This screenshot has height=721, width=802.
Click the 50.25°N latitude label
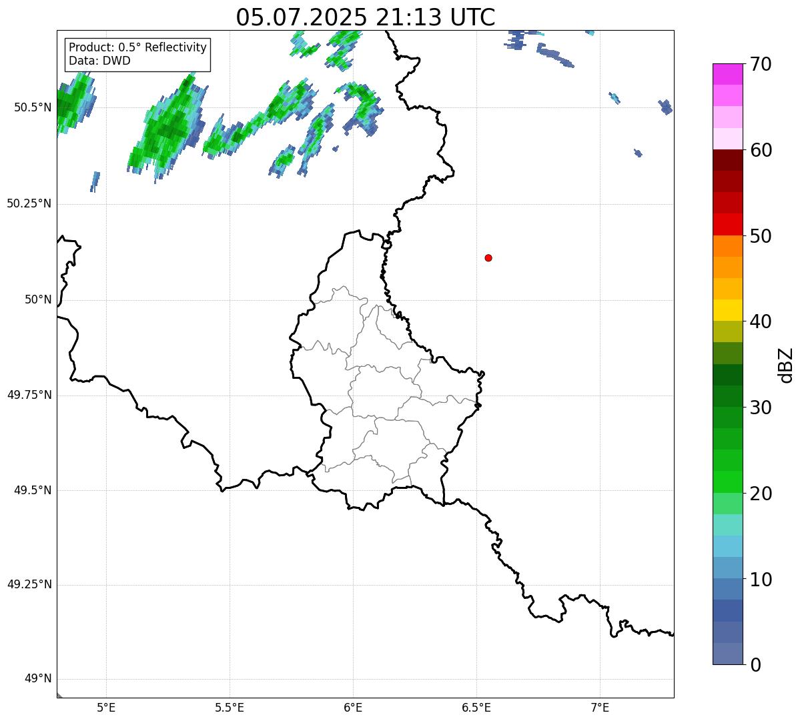[x=29, y=203]
